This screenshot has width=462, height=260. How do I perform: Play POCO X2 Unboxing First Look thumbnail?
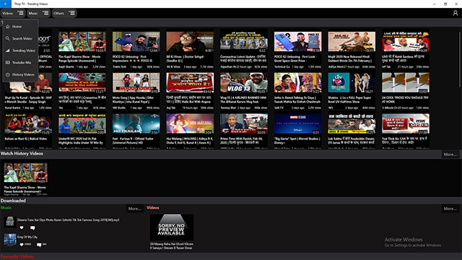tap(297, 42)
